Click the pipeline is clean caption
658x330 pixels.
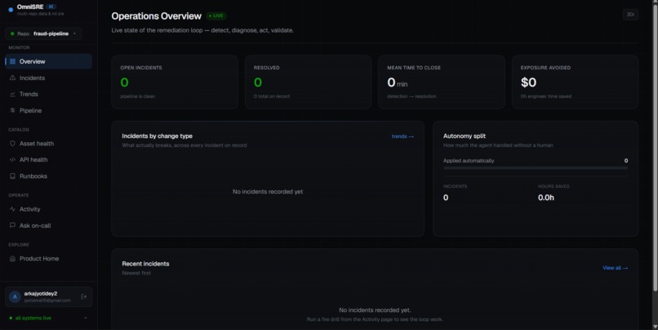pyautogui.click(x=138, y=96)
